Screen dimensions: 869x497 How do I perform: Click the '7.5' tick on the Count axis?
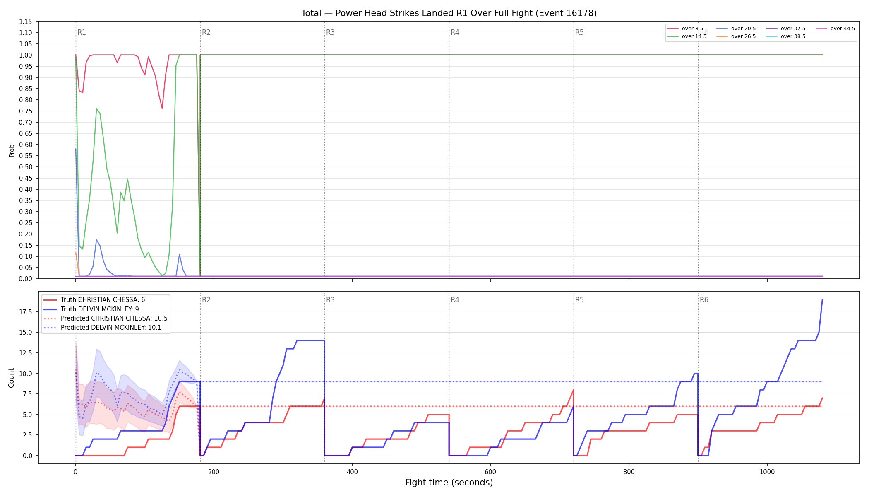click(28, 394)
